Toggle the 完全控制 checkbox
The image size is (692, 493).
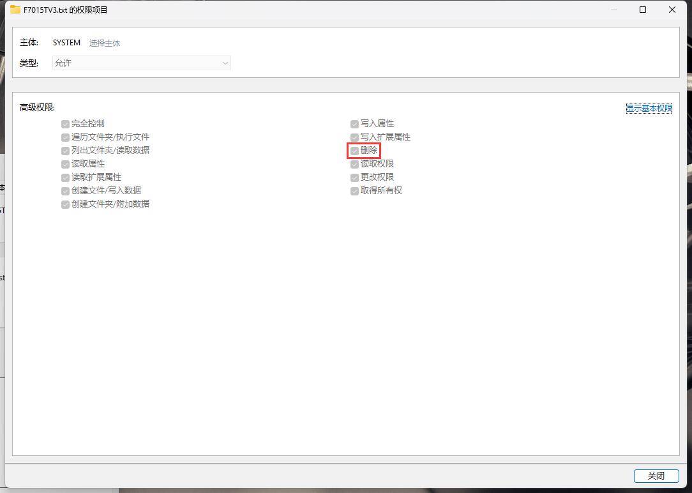click(65, 124)
